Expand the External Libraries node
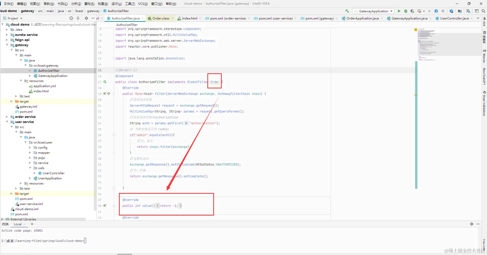487x255 pixels. [3, 219]
